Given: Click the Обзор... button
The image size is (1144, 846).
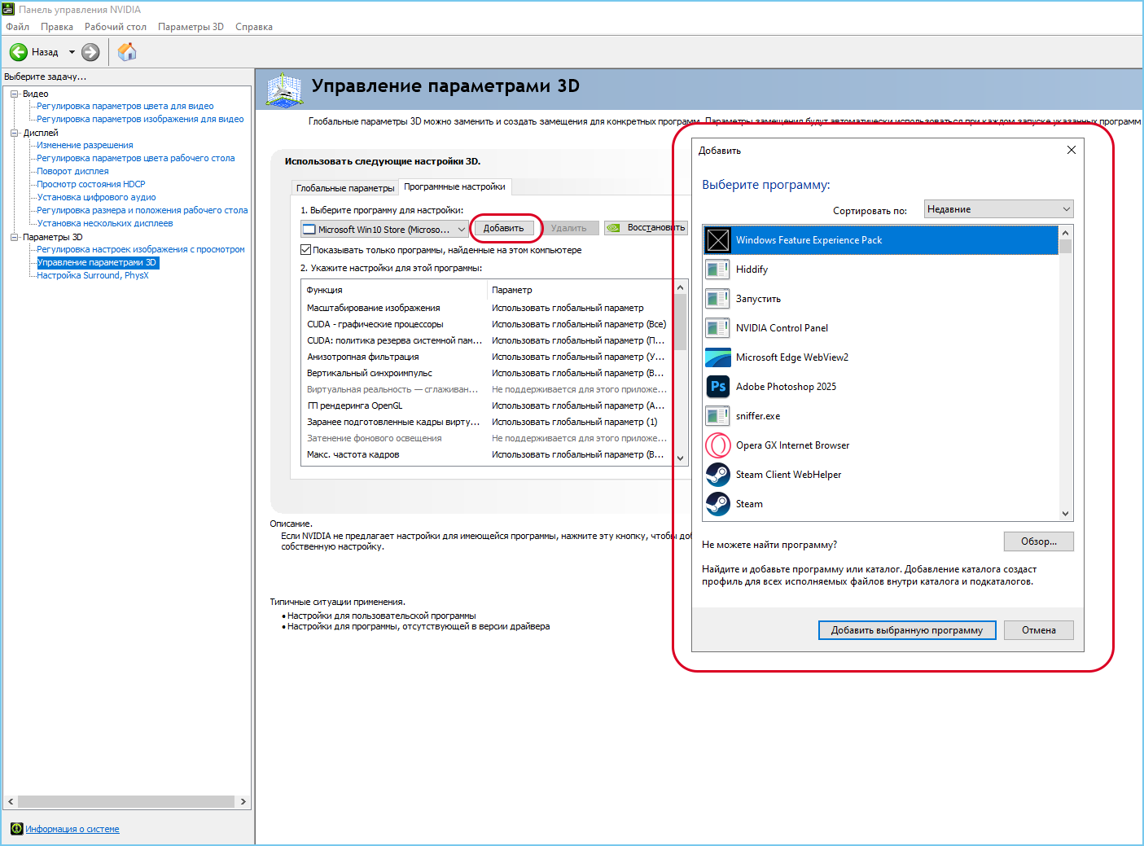Looking at the screenshot, I should [1039, 541].
